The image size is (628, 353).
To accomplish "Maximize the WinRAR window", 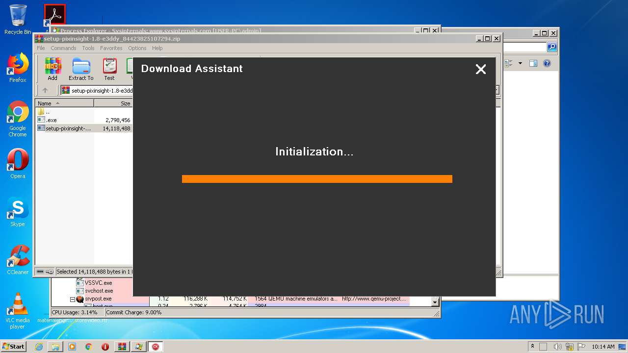I will tap(487, 39).
